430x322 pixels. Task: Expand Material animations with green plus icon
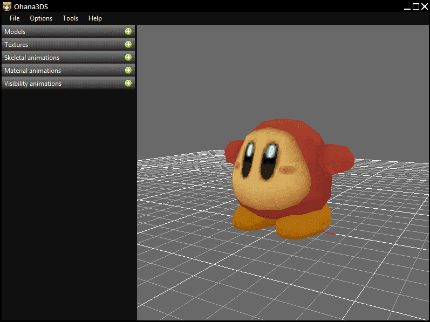click(x=128, y=70)
